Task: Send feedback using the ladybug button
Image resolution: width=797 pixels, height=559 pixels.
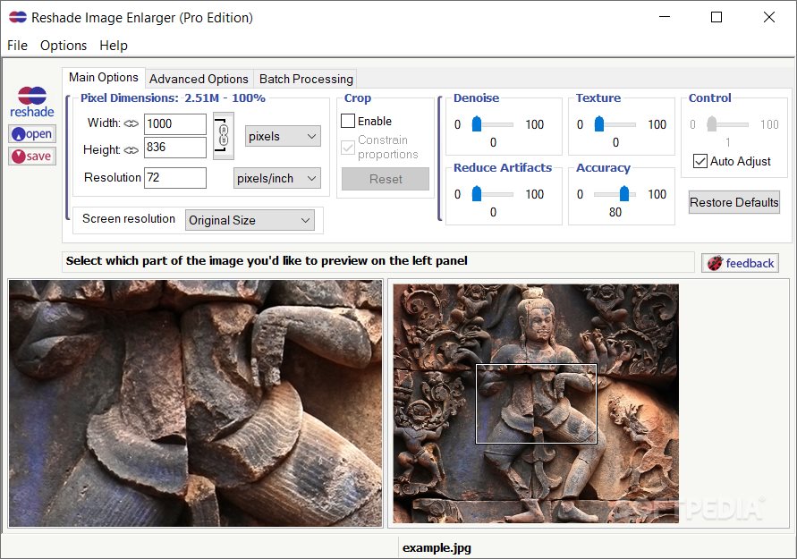Action: (740, 263)
